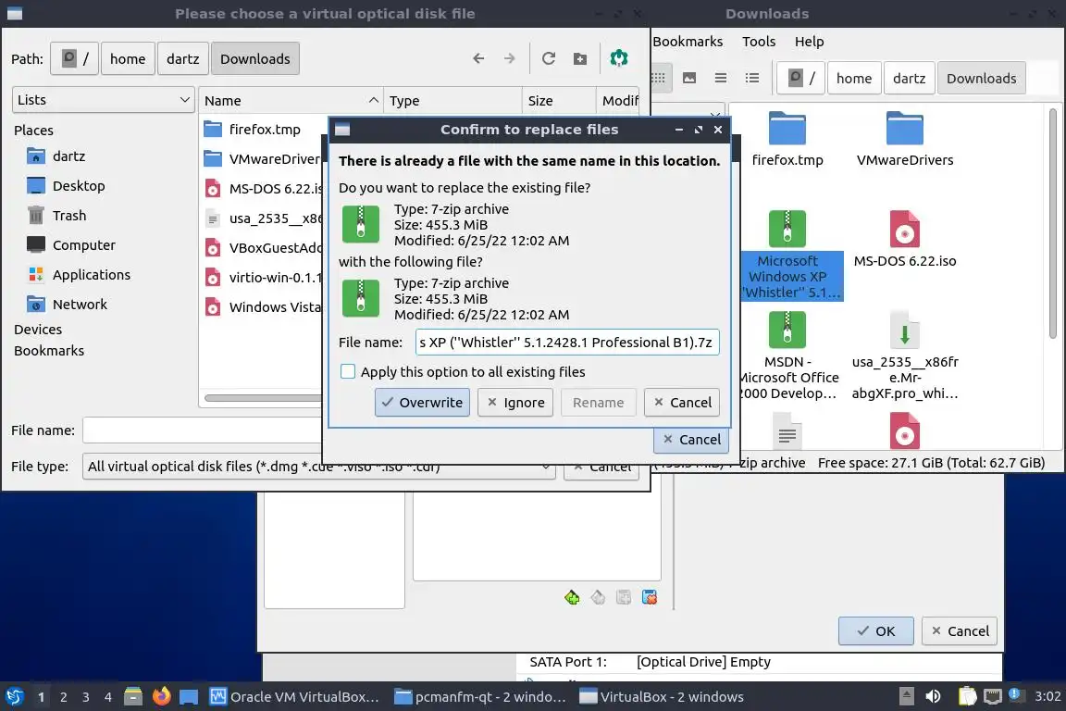Sort file chooser by Type column

(452, 101)
